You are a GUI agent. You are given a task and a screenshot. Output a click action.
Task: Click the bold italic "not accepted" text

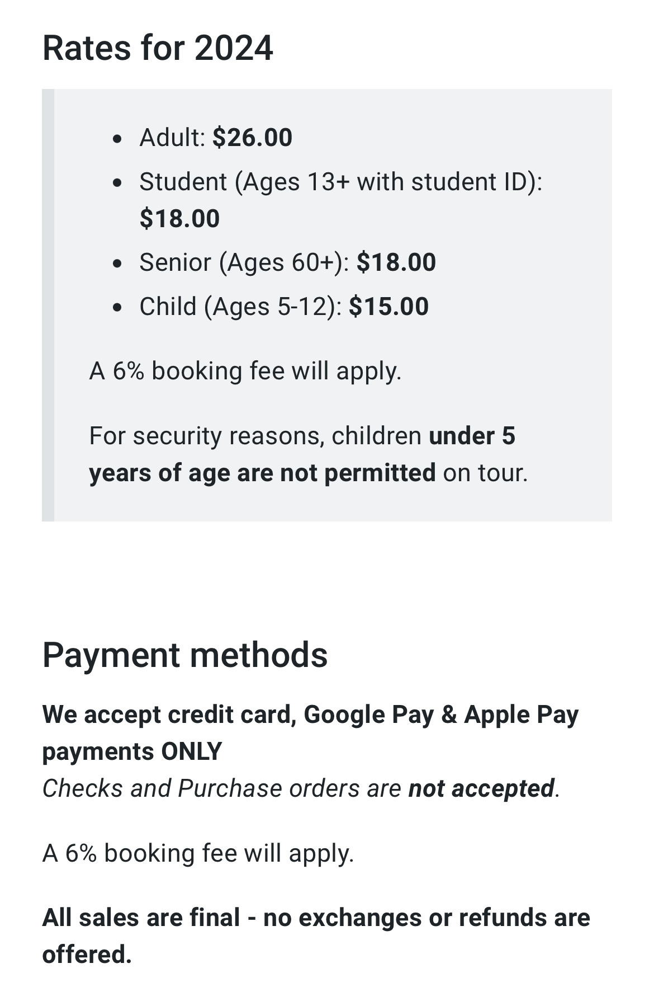pos(481,788)
